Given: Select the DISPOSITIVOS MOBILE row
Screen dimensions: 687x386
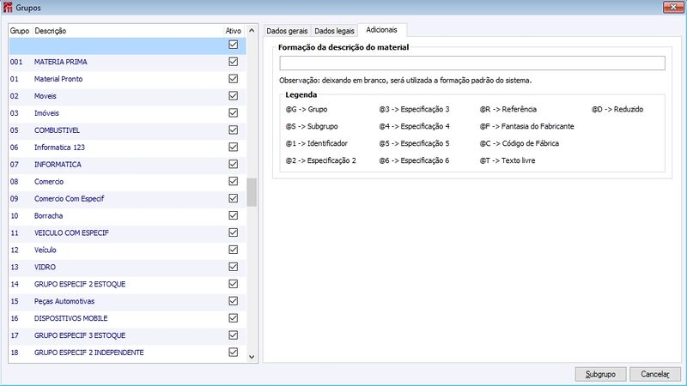Looking at the screenshot, I should (127, 318).
